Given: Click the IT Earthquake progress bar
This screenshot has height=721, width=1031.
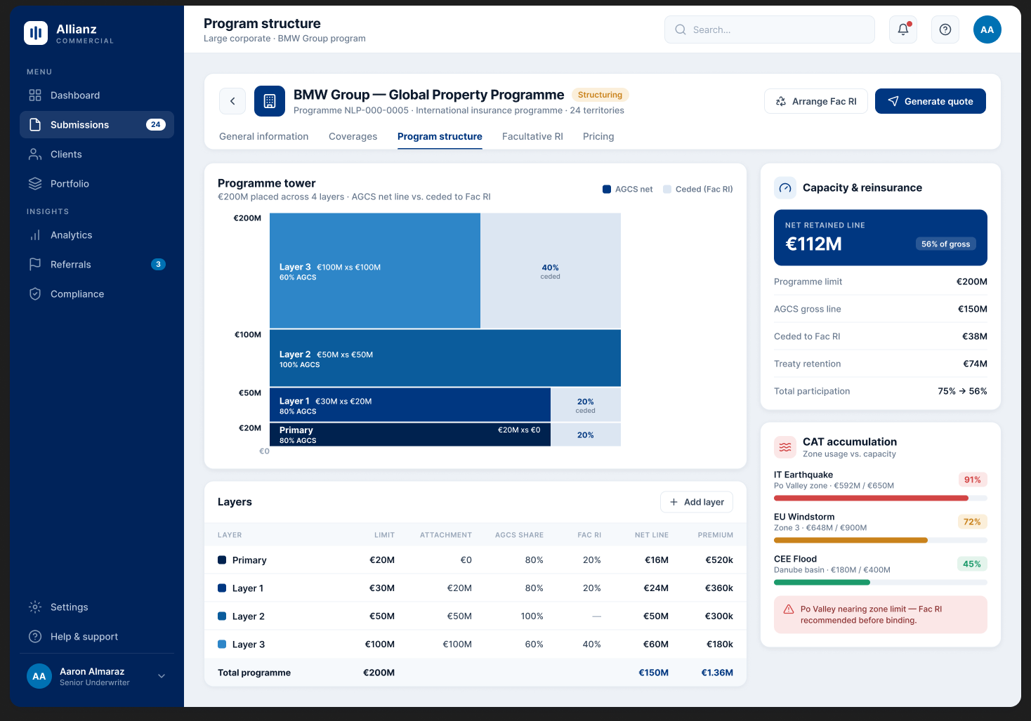Looking at the screenshot, I should point(881,498).
